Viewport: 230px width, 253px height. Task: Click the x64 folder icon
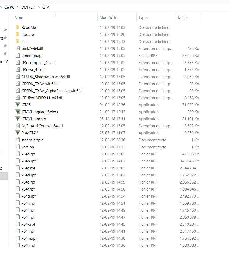pyautogui.click(x=18, y=41)
